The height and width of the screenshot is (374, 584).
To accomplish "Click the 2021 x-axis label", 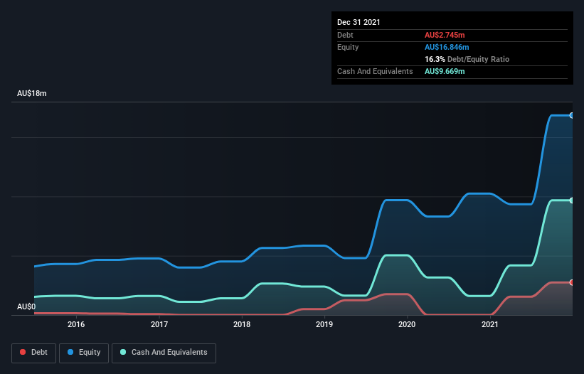I will click(x=490, y=324).
